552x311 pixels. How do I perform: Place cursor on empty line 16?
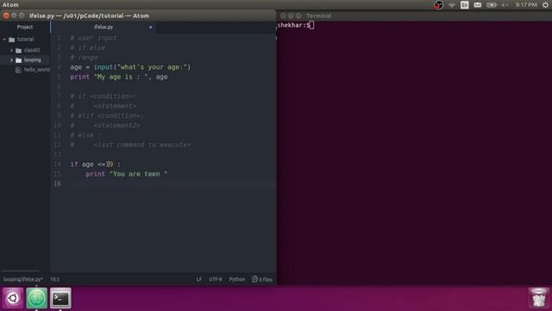172,183
